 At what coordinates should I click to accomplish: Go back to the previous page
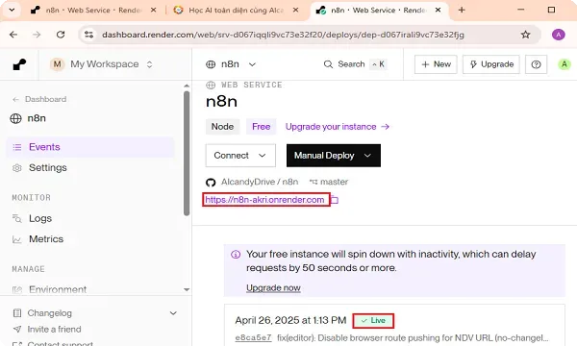coord(13,35)
